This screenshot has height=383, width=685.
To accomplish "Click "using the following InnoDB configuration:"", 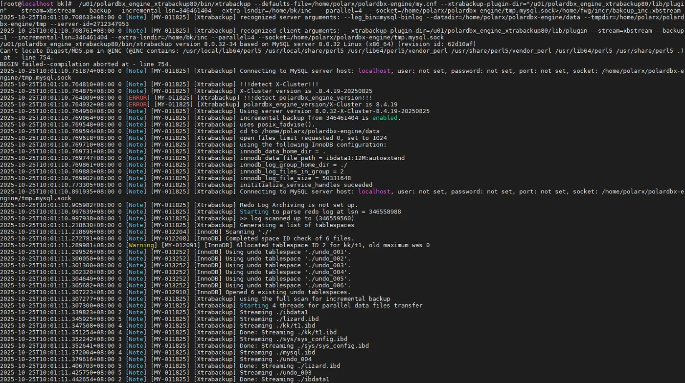I will 313,145.
